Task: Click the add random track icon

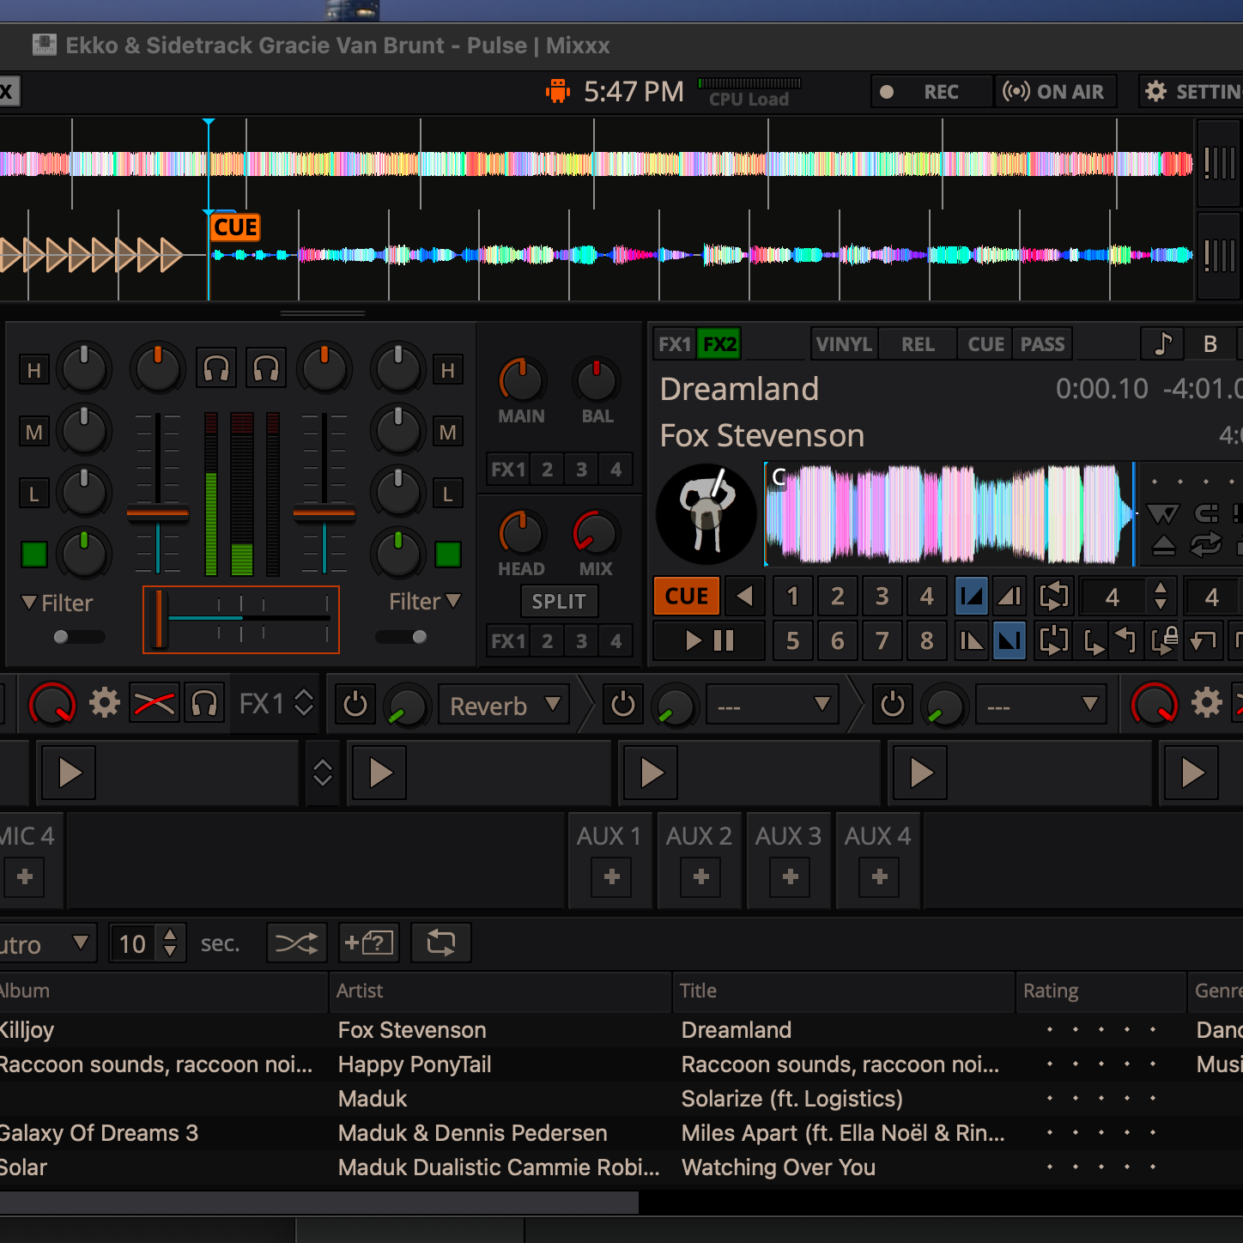Action: (x=368, y=943)
